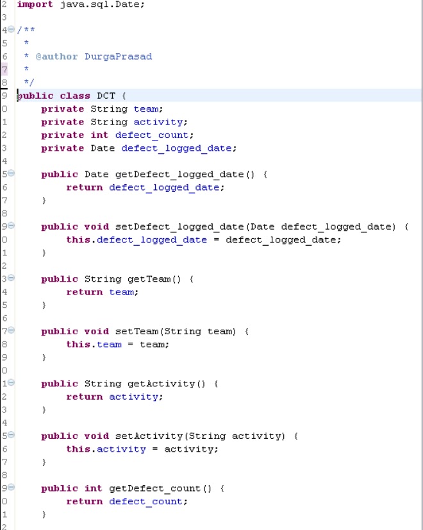The image size is (423, 530).
Task: Click 'defect_count' in the 'return defect_count;' statement
Action: tap(145, 502)
